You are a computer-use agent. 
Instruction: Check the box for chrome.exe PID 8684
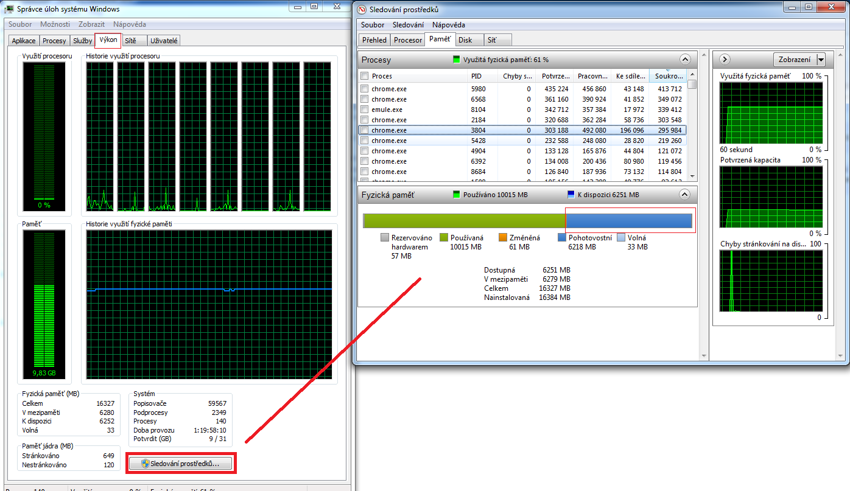pos(365,172)
